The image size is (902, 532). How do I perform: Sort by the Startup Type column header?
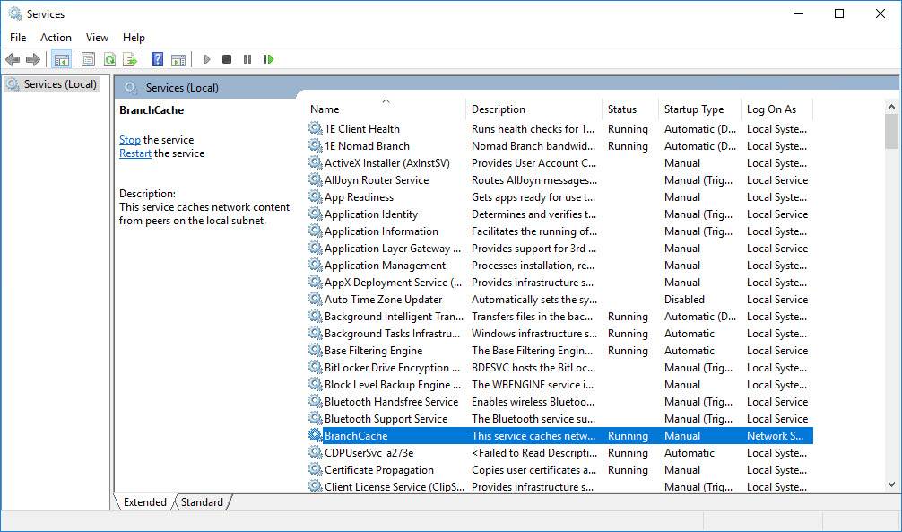point(693,109)
